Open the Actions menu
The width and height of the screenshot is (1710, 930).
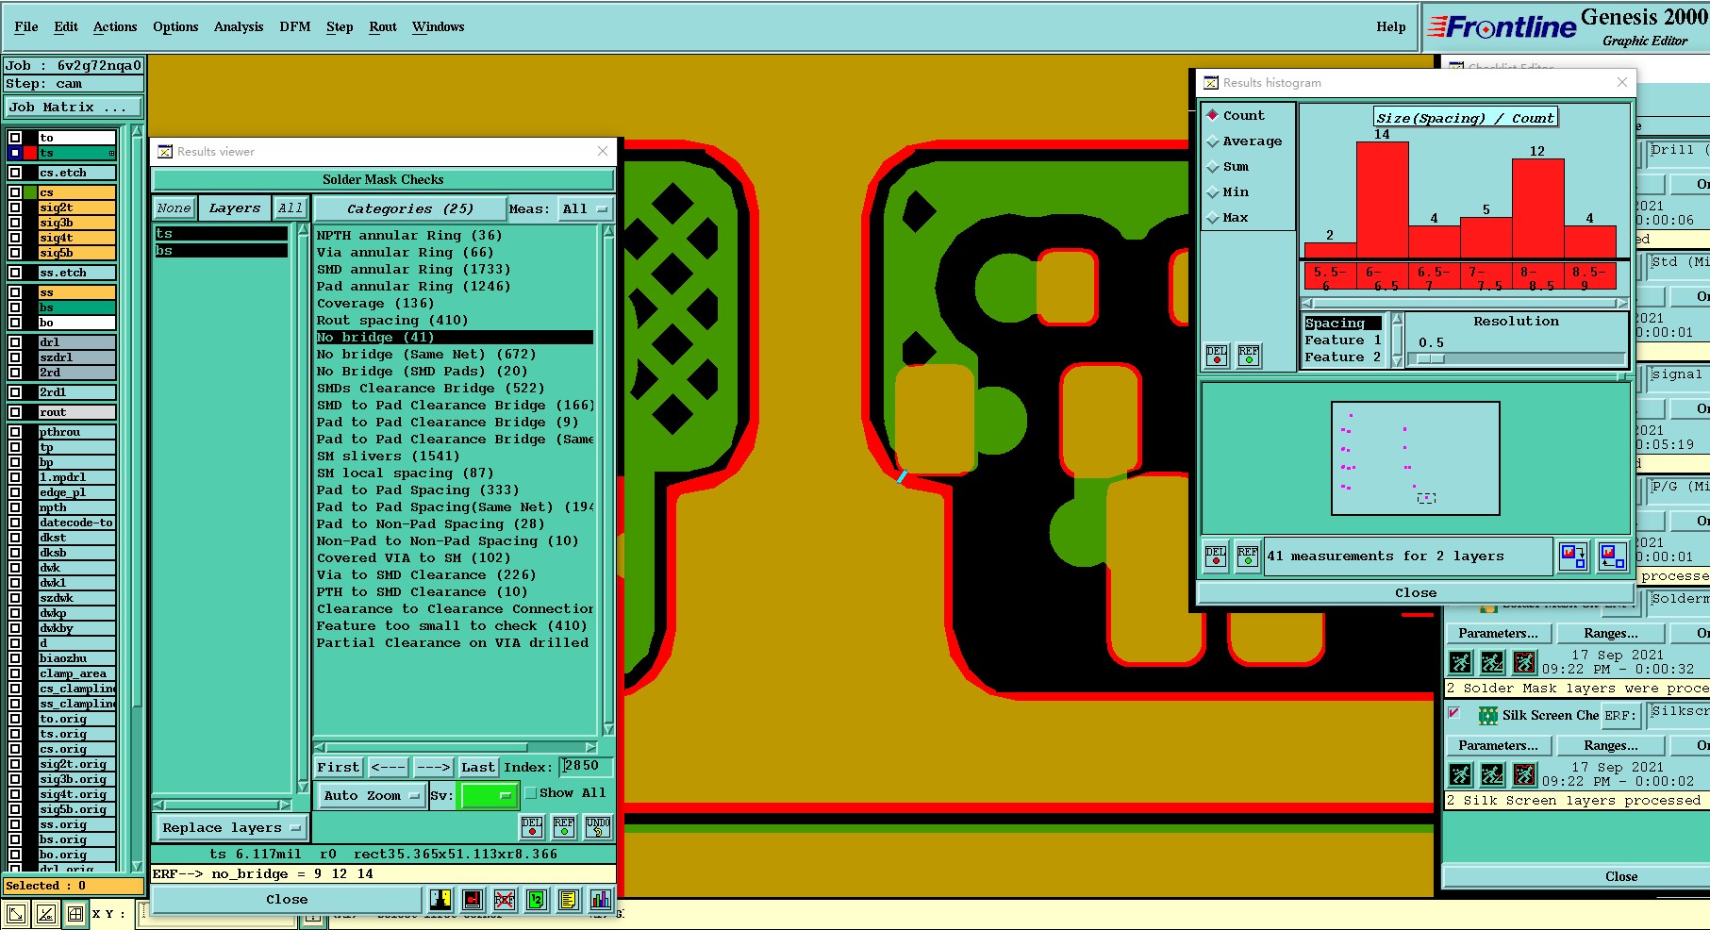(x=115, y=26)
